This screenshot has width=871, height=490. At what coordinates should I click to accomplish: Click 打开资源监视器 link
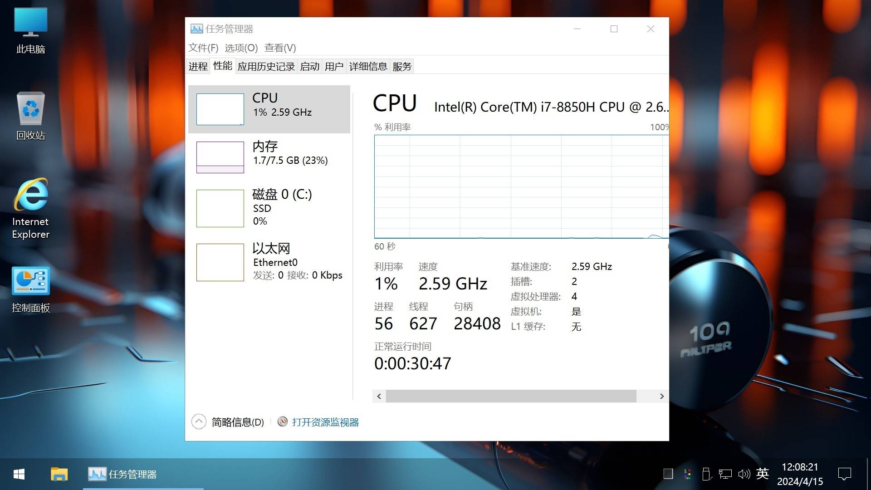point(325,422)
